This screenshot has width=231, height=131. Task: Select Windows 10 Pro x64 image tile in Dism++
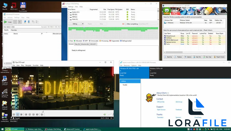(x=190, y=72)
